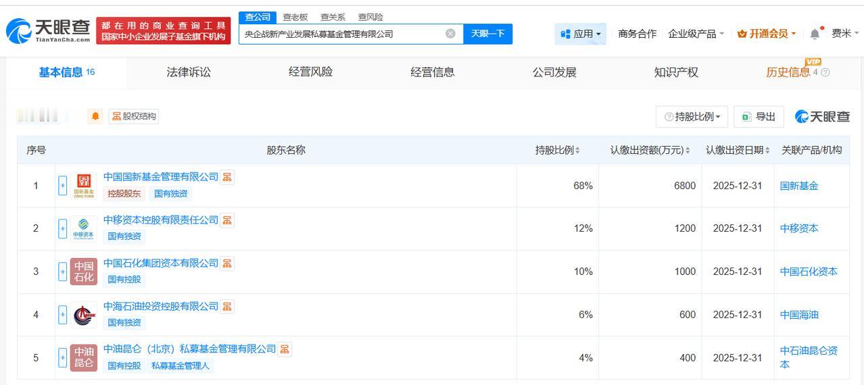Expand row 1 shareholder plus toggle
The image size is (864, 385).
coord(63,186)
